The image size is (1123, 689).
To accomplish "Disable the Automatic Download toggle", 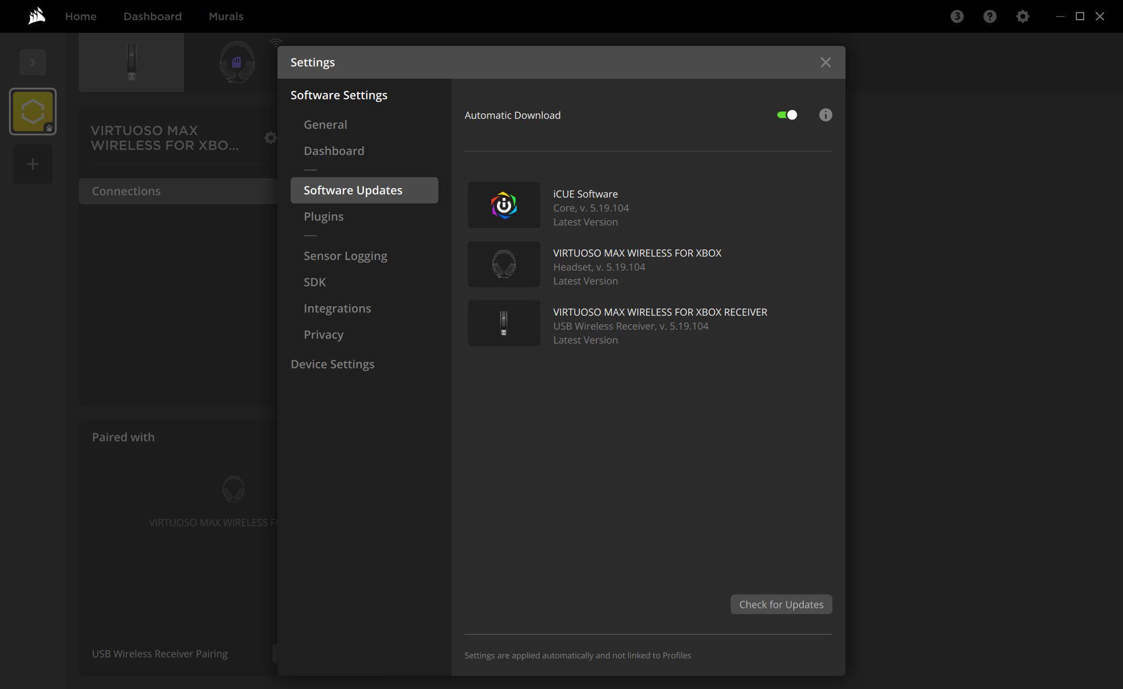I will [x=787, y=115].
